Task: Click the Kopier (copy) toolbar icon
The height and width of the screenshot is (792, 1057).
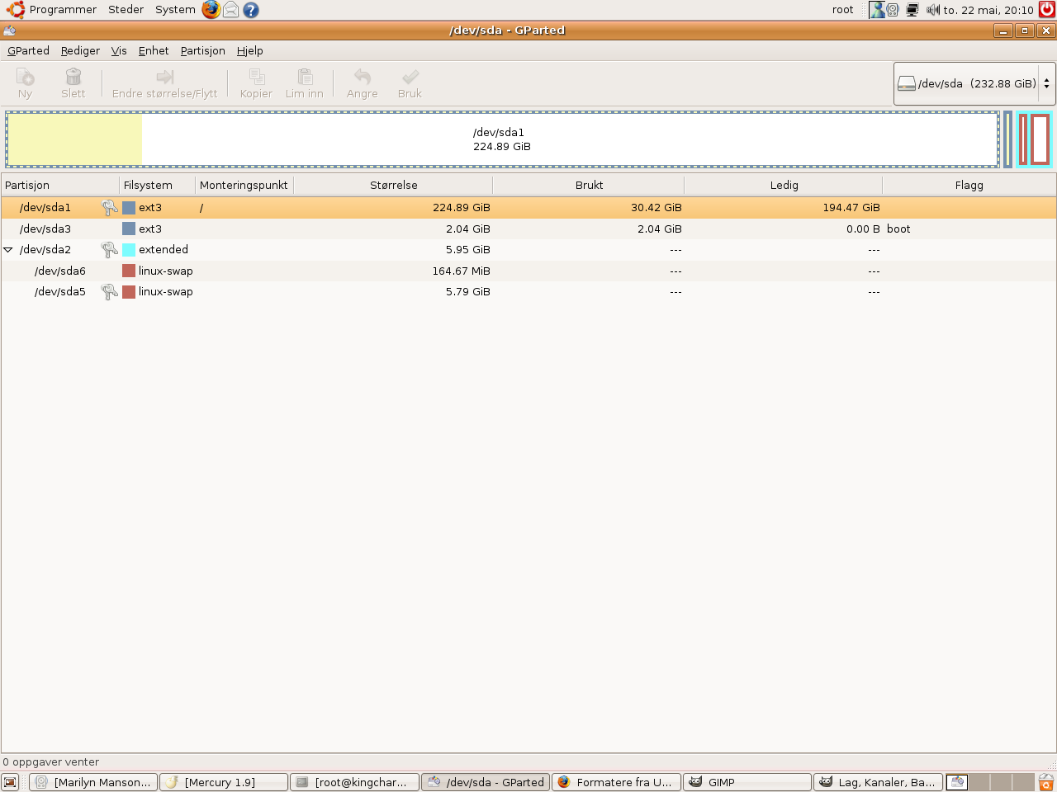Action: [257, 77]
